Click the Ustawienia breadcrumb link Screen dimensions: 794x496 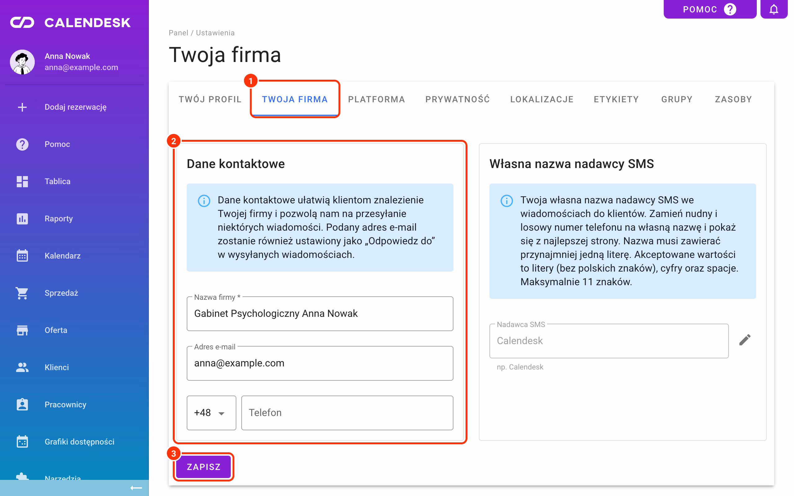[x=215, y=33]
